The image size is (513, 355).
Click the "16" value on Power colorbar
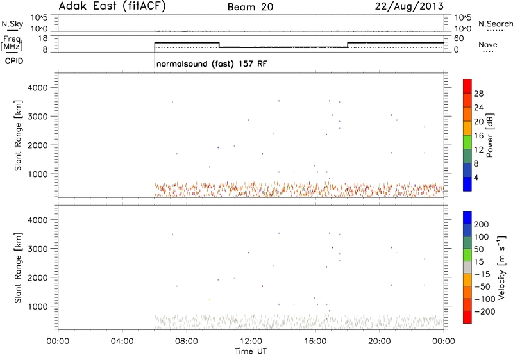coord(478,136)
